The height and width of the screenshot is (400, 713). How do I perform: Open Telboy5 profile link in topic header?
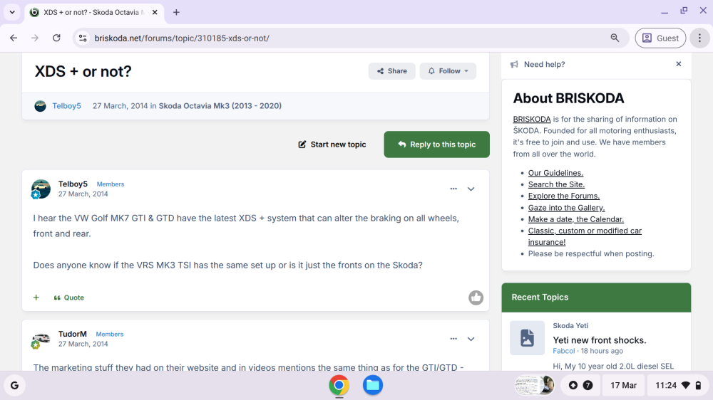click(x=66, y=106)
